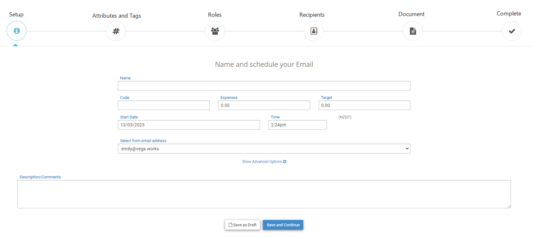533x237 pixels.
Task: Select the Roles step label
Action: point(215,15)
